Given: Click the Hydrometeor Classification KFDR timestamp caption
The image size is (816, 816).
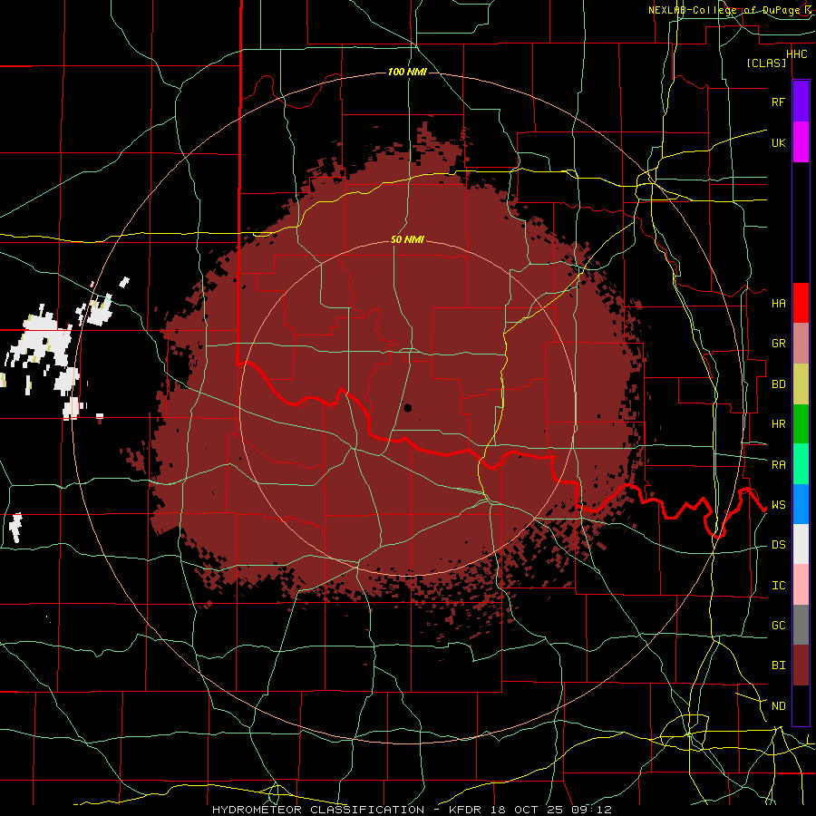Looking at the screenshot, I should (x=412, y=810).
